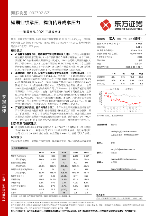Select the 买人 rating
This screenshot has width=153, height=216.
[x=112, y=38]
